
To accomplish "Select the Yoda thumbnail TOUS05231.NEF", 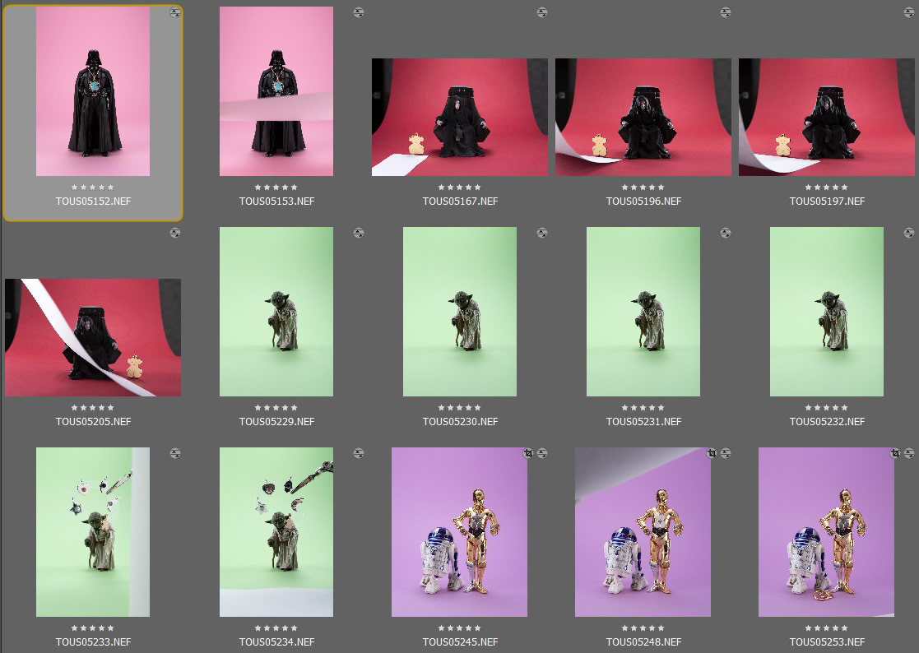I will pyautogui.click(x=643, y=312).
